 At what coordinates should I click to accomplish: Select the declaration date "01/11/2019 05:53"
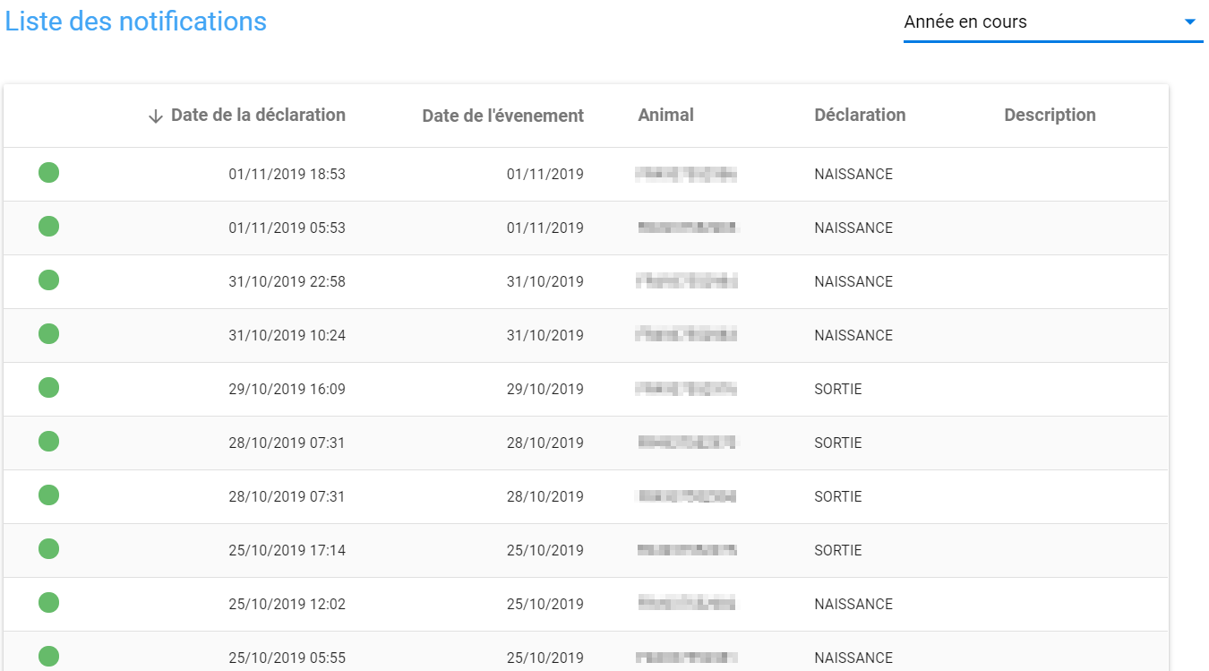click(287, 228)
